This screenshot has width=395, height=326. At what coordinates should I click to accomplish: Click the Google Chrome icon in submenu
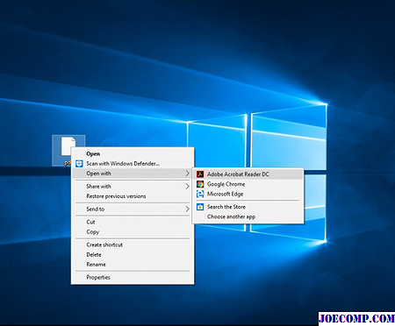coord(200,184)
